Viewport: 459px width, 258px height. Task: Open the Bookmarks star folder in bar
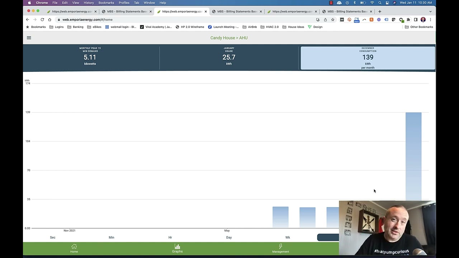tap(36, 27)
